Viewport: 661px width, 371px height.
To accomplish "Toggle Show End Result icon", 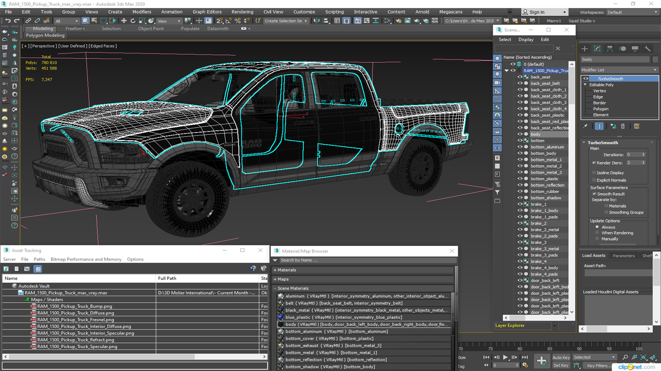I will click(599, 126).
